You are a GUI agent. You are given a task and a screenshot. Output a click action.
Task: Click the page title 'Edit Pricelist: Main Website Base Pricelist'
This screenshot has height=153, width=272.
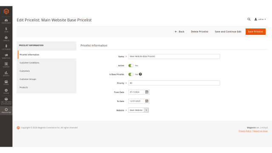54,20
